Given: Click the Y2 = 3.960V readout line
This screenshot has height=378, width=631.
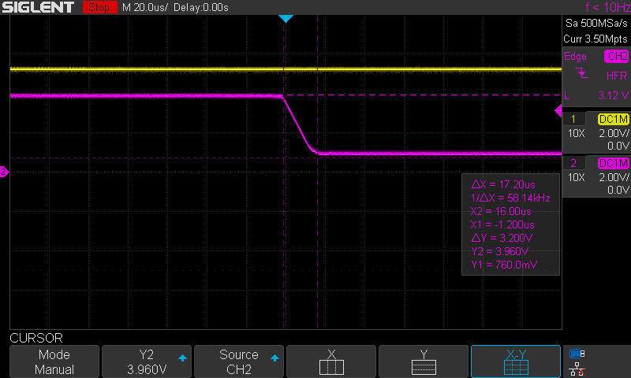Looking at the screenshot, I should [x=500, y=251].
